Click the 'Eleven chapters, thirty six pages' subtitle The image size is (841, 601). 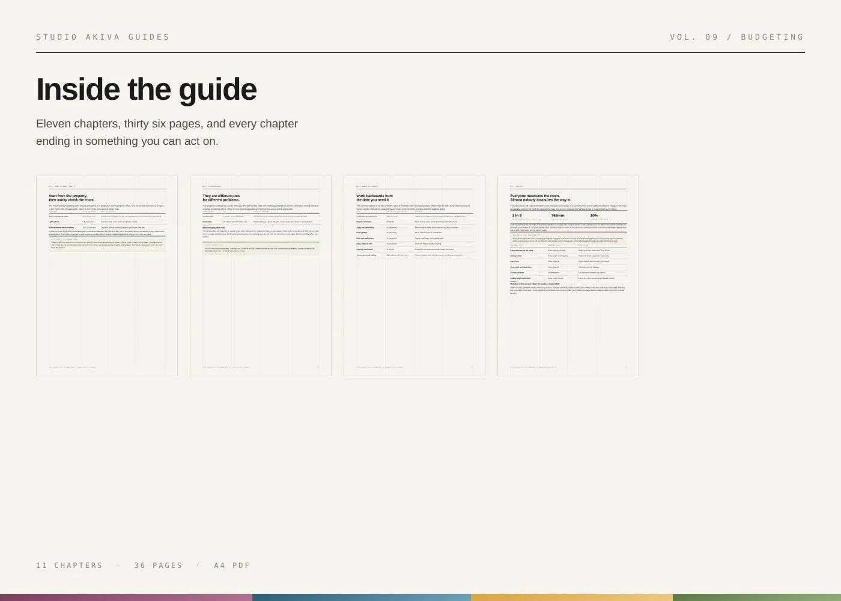click(167, 132)
